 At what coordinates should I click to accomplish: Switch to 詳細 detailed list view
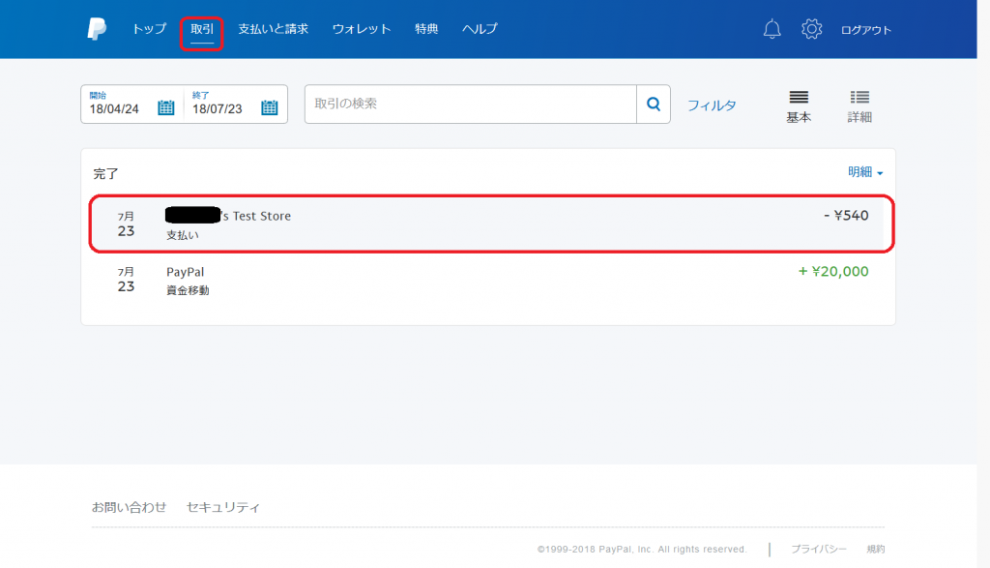[859, 105]
